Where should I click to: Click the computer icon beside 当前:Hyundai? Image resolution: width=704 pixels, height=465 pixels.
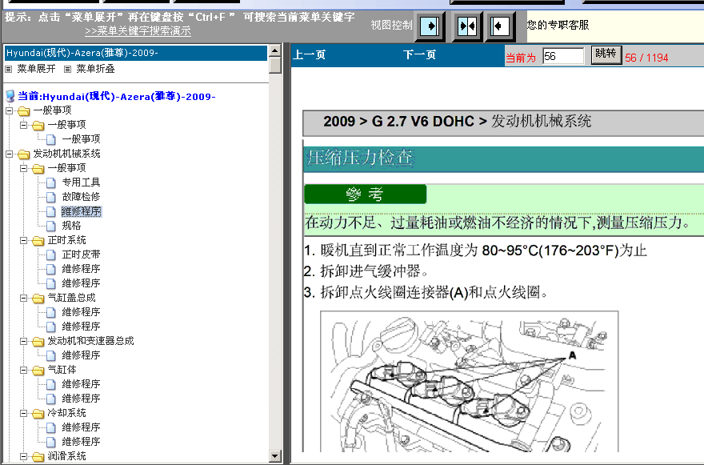[10, 96]
